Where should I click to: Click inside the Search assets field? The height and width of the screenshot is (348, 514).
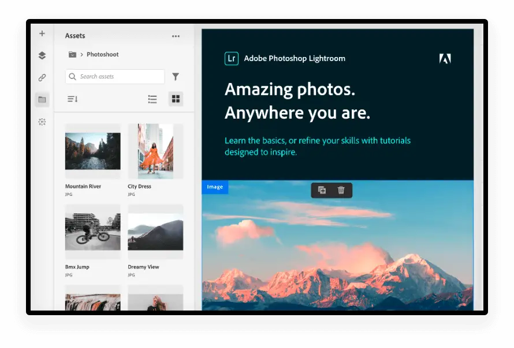pyautogui.click(x=114, y=76)
